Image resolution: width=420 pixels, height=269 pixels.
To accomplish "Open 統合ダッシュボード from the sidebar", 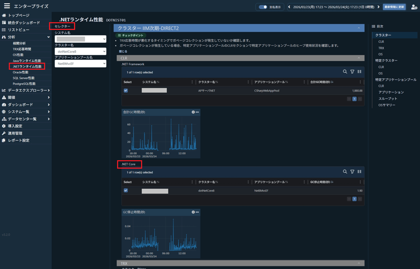I will [x=24, y=23].
